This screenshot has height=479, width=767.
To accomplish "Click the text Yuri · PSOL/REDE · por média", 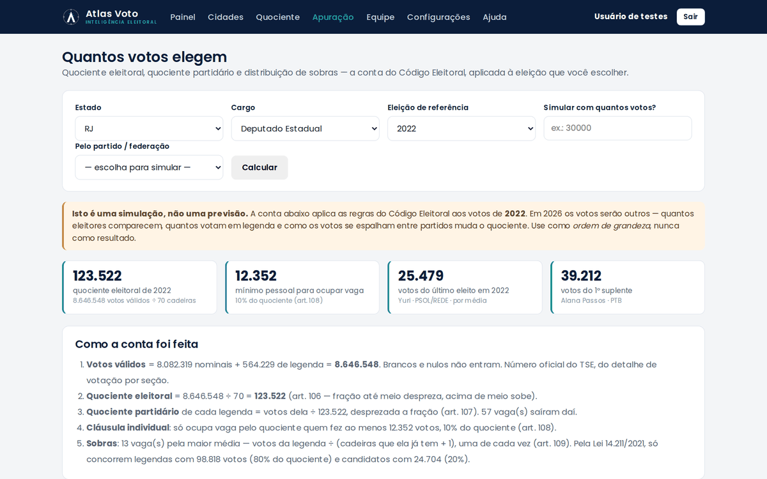I will [442, 301].
